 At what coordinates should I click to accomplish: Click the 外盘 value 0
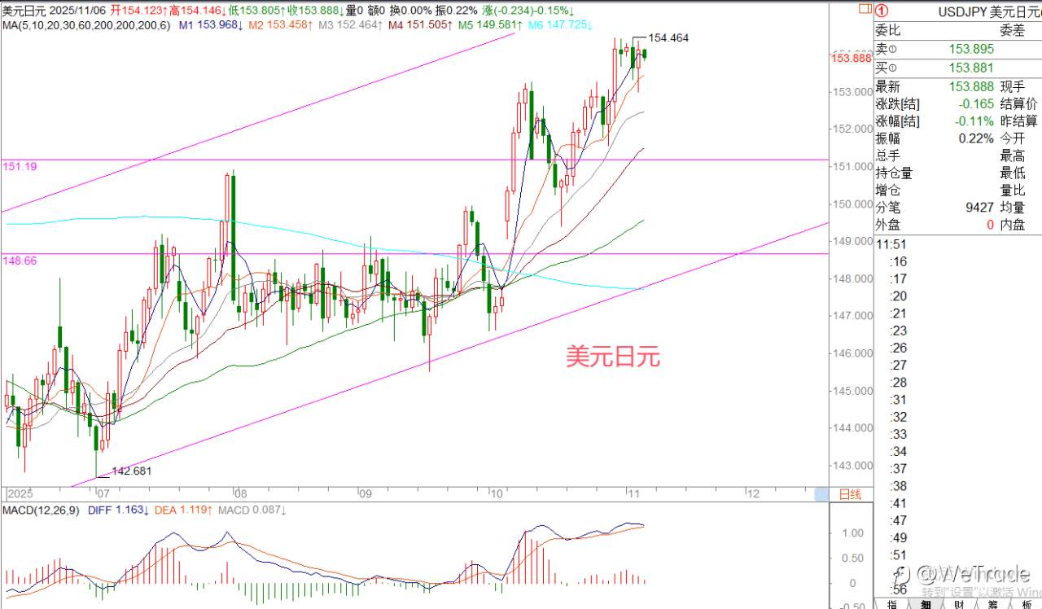(991, 225)
